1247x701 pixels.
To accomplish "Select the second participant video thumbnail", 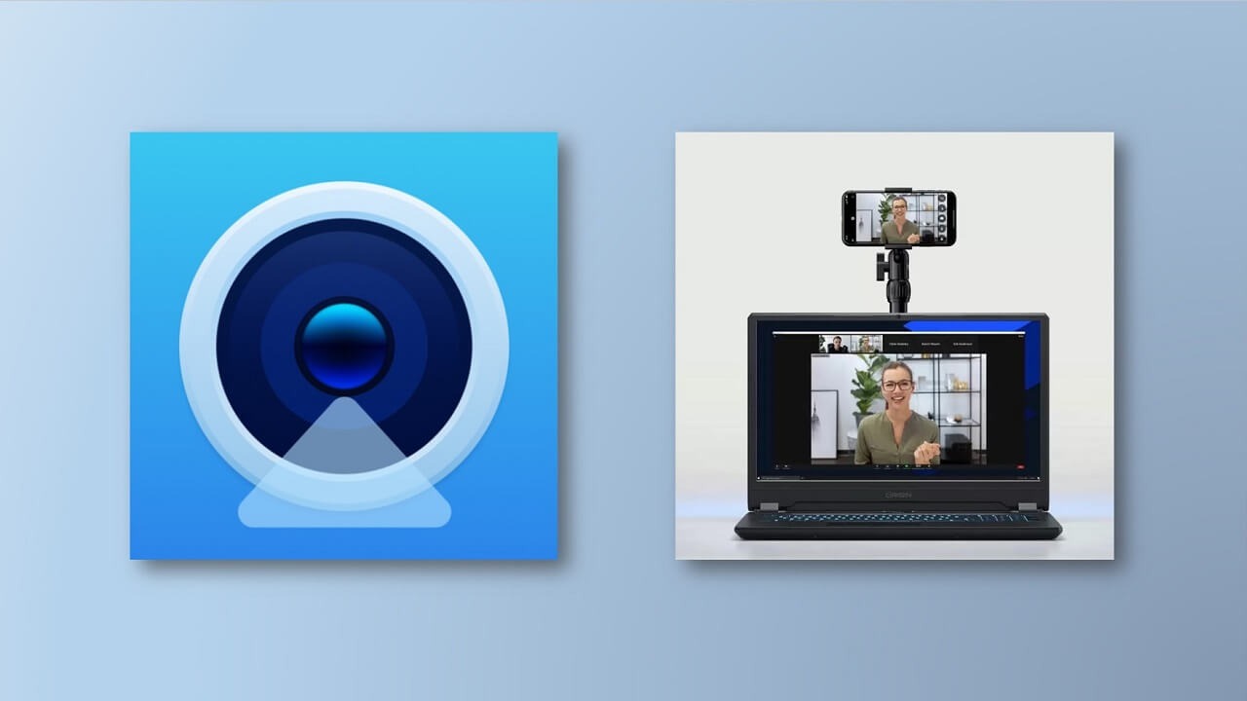I will click(868, 344).
